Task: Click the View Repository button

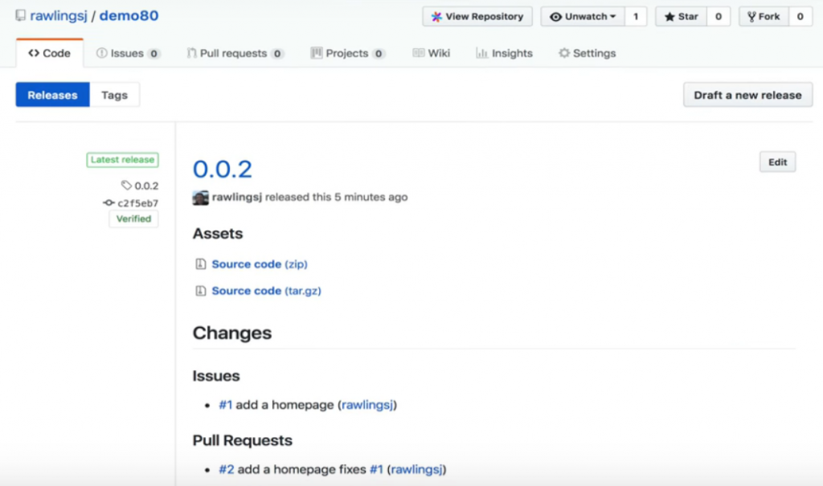Action: (477, 16)
